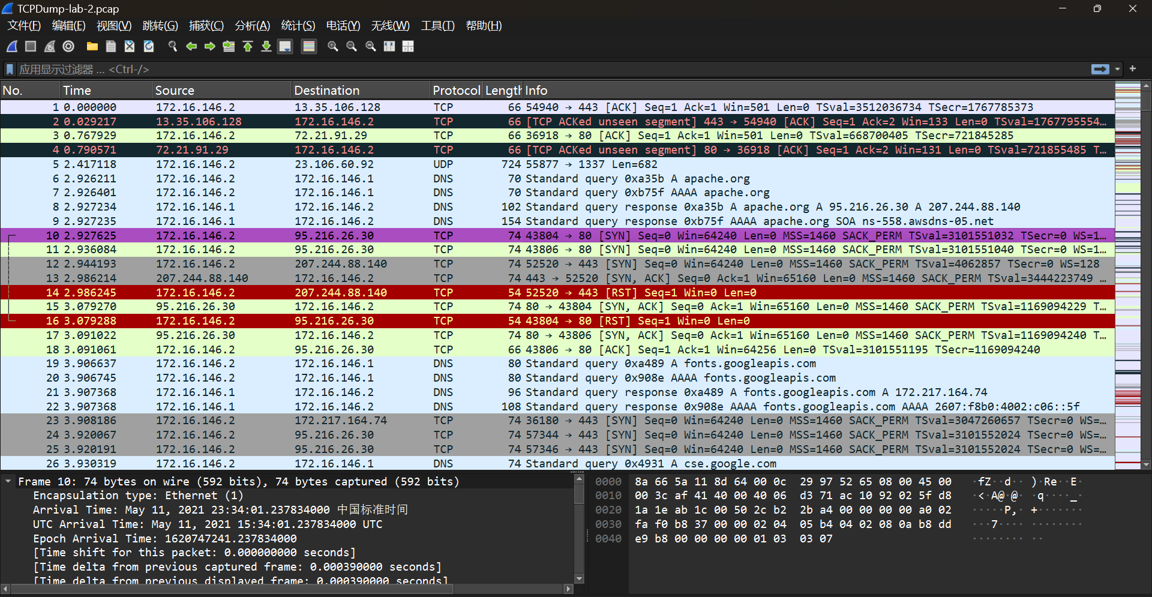Click the colored packet minimap overview
This screenshot has width=1152, height=597.
[1128, 276]
